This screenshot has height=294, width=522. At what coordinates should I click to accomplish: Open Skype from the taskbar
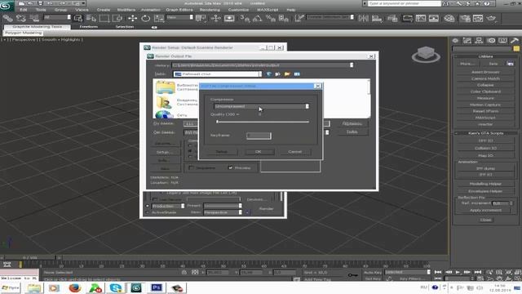116,288
